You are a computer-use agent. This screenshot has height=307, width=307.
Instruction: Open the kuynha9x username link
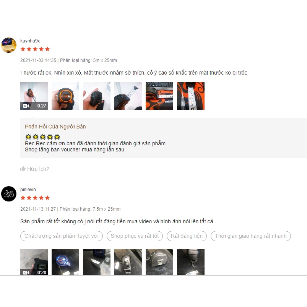(30, 41)
